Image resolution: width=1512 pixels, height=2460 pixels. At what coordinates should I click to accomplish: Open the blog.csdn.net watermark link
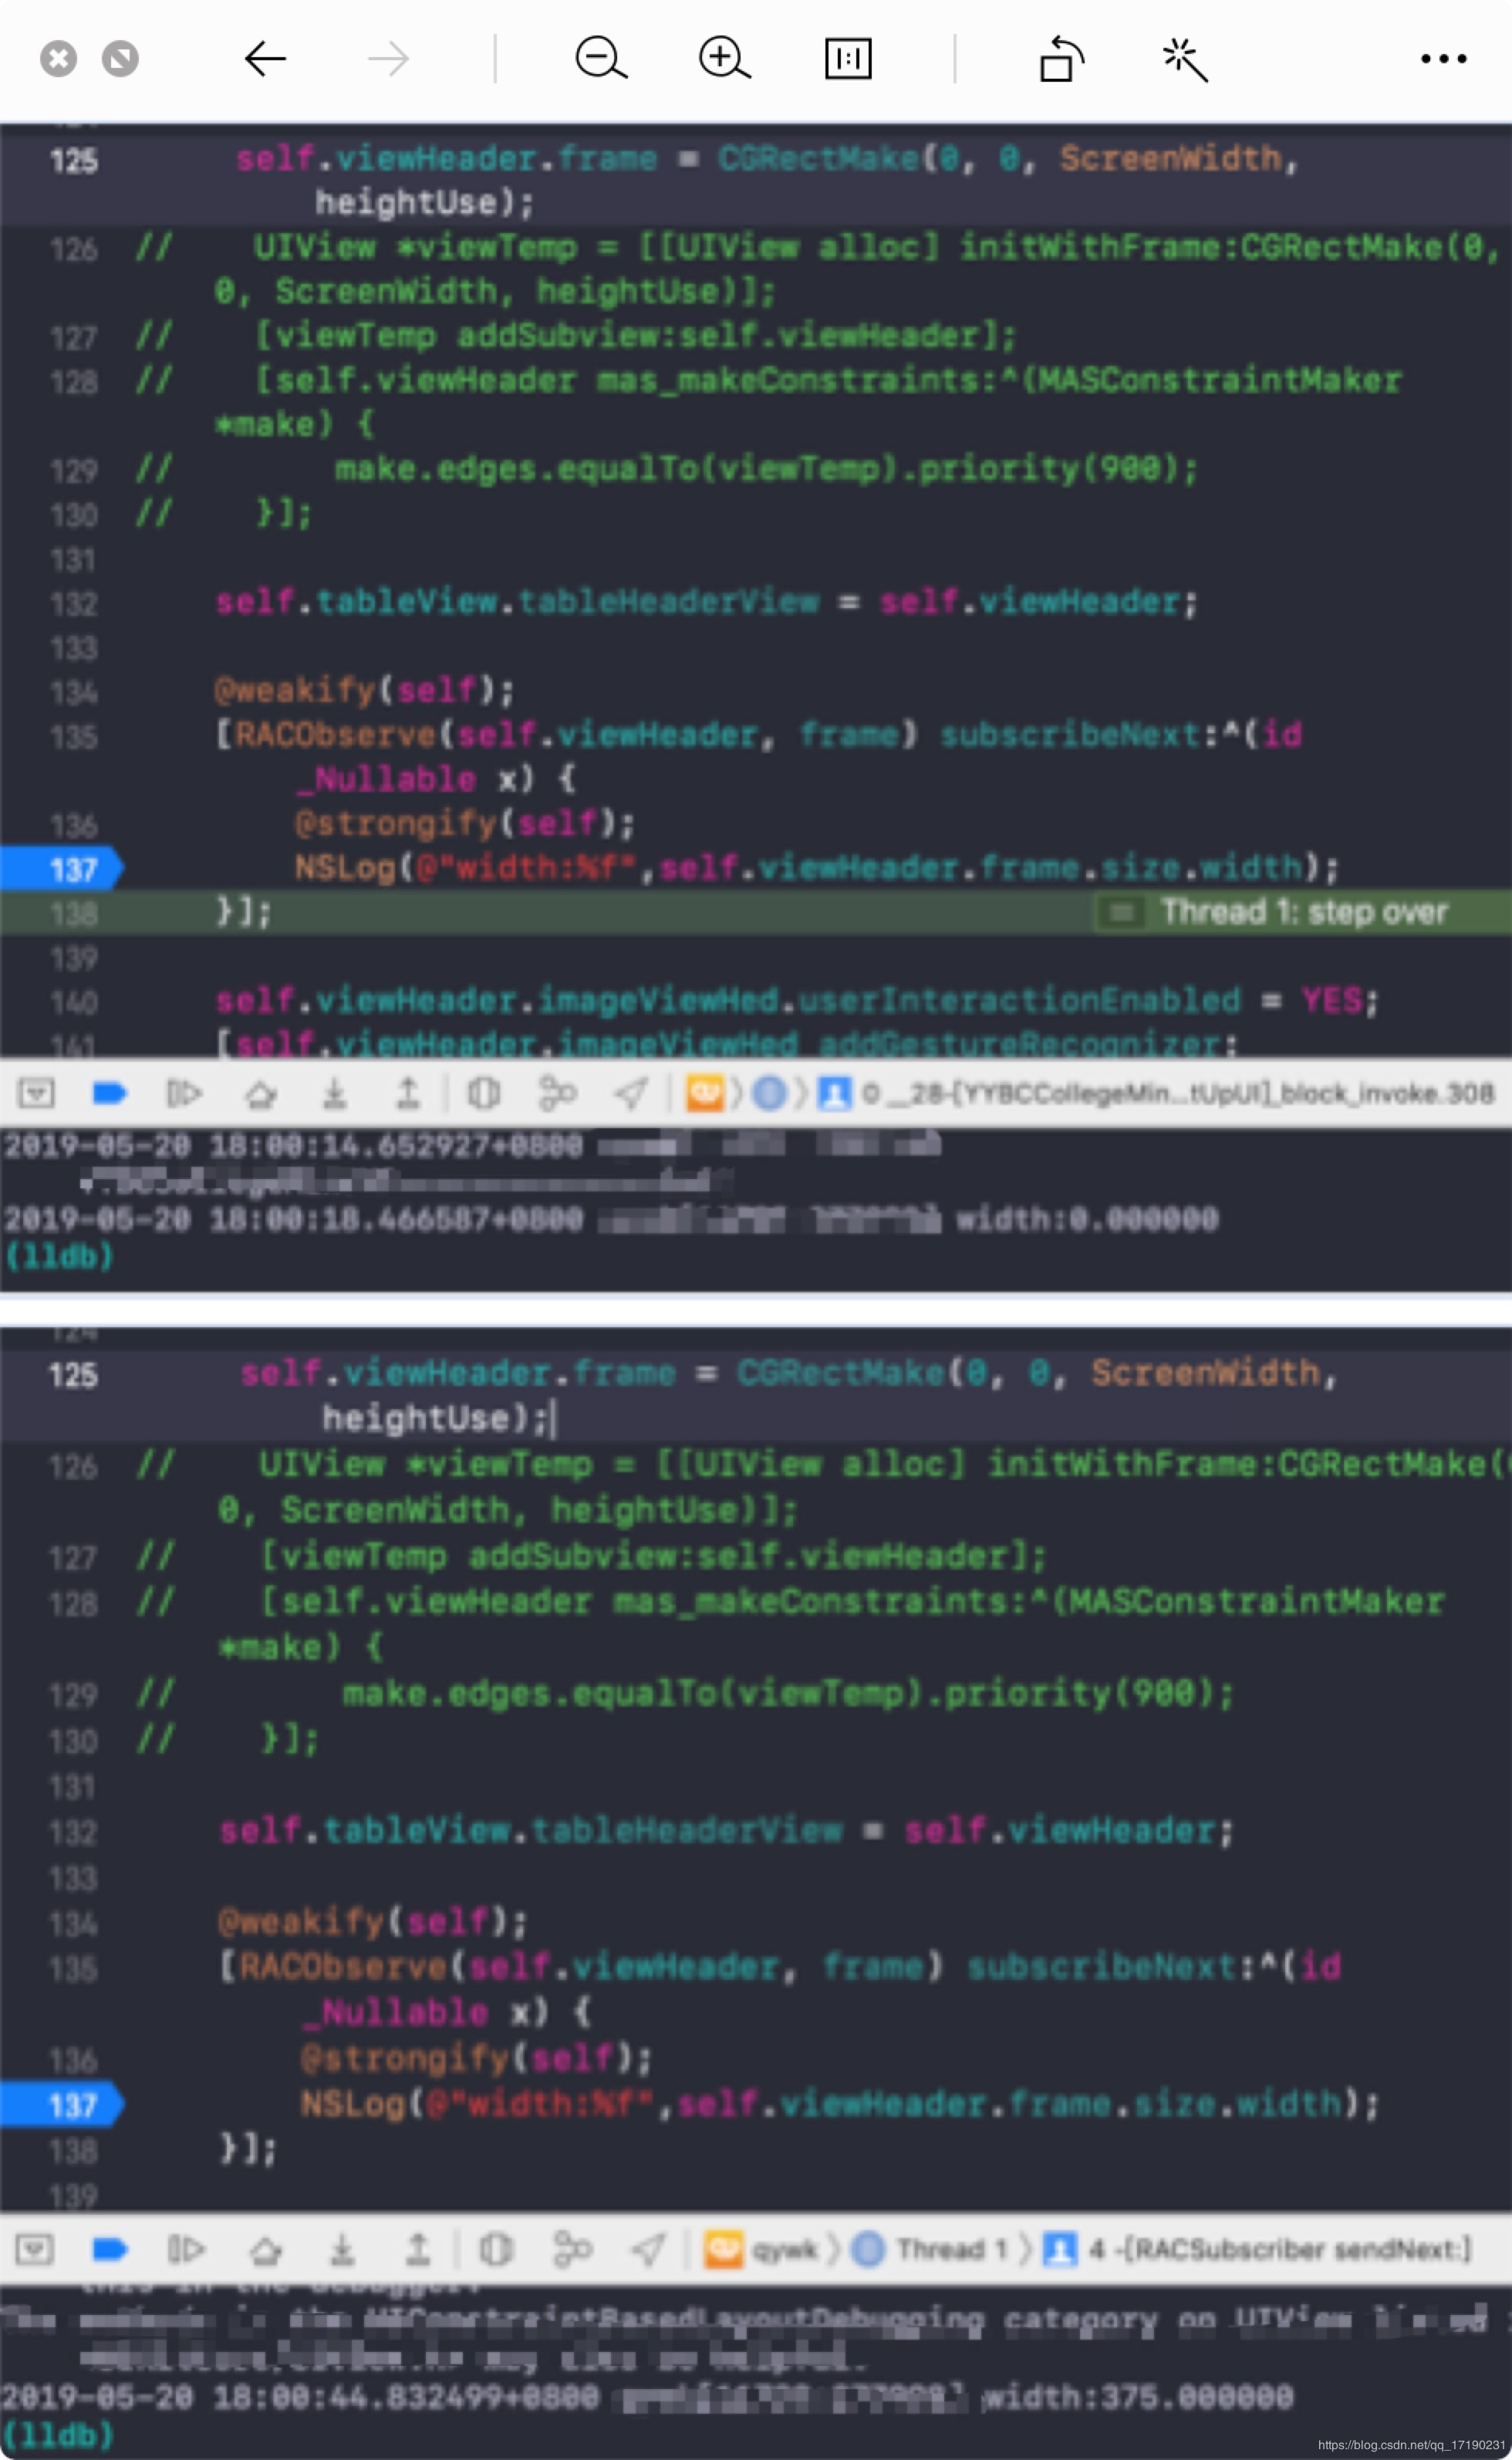click(x=1410, y=2445)
